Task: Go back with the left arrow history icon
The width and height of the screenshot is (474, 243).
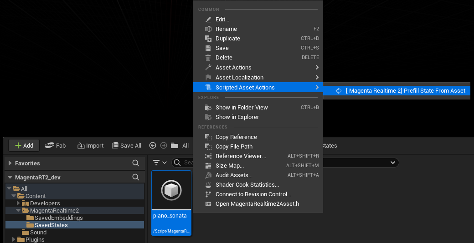Action: tap(153, 145)
